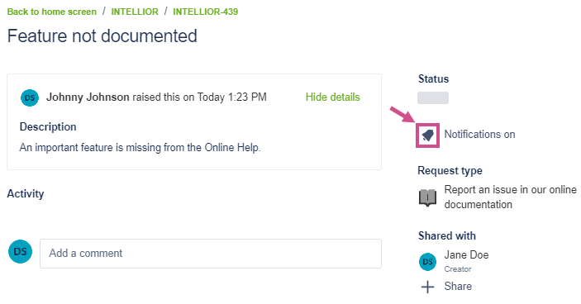Click the Feature not documented title

[x=102, y=36]
